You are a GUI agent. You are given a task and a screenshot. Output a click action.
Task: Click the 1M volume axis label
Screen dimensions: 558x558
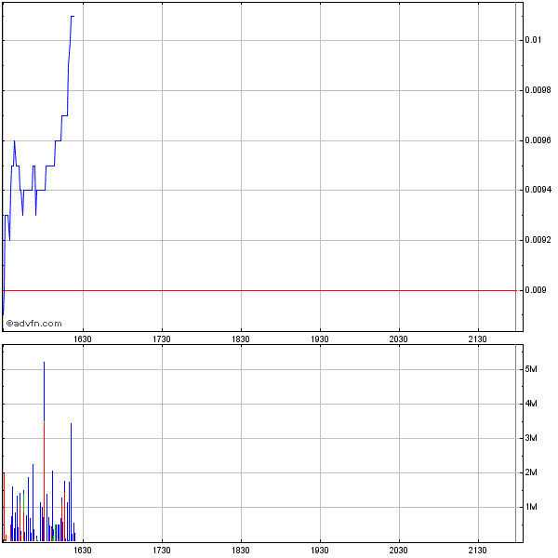[x=531, y=507]
